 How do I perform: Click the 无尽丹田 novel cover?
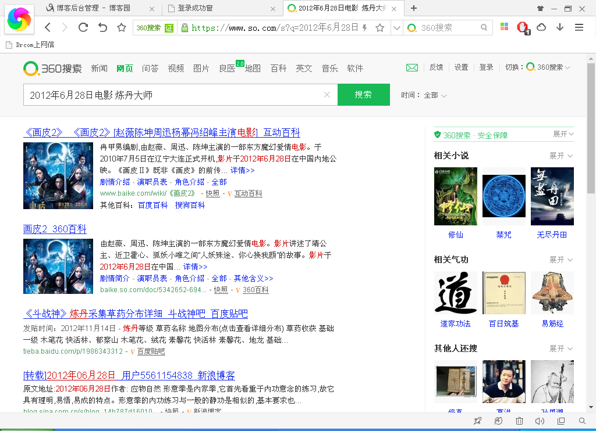tap(552, 196)
